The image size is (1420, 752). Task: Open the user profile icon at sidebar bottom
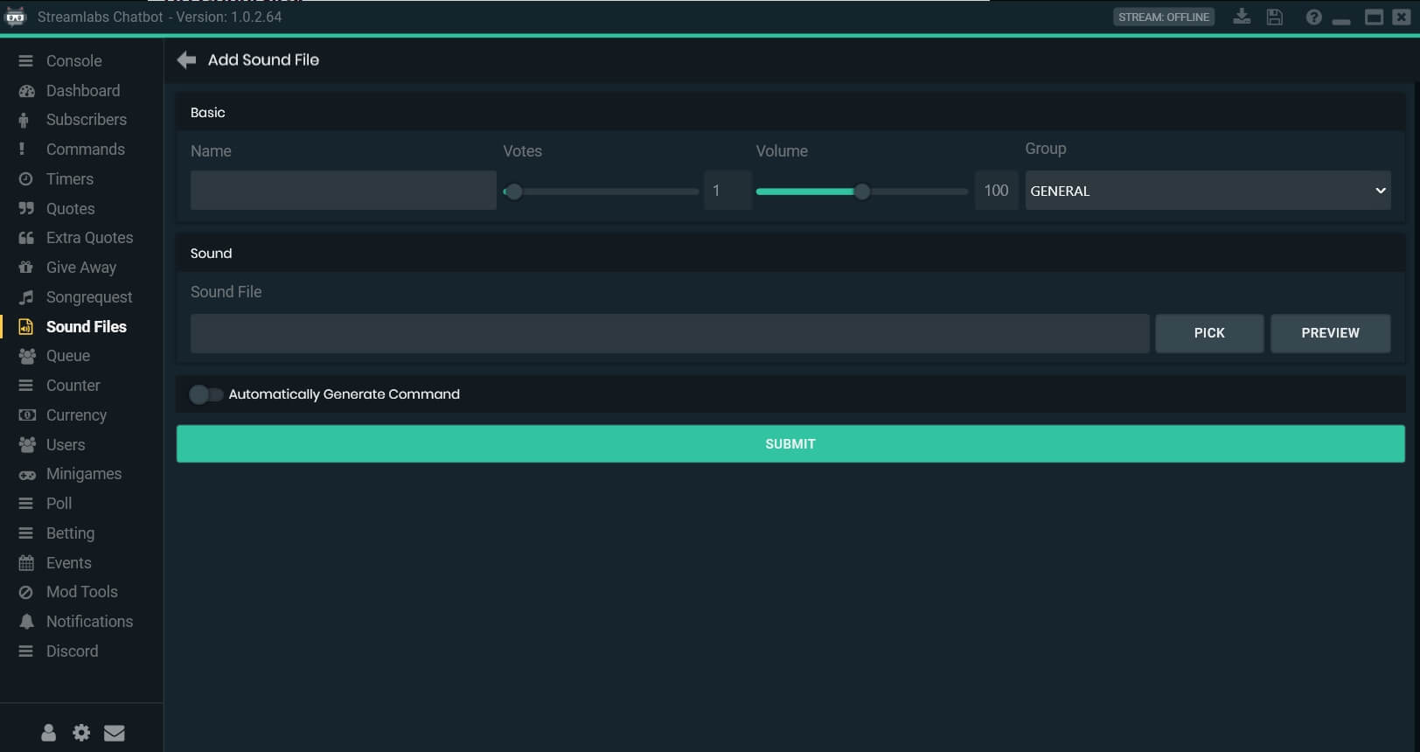[x=49, y=733]
